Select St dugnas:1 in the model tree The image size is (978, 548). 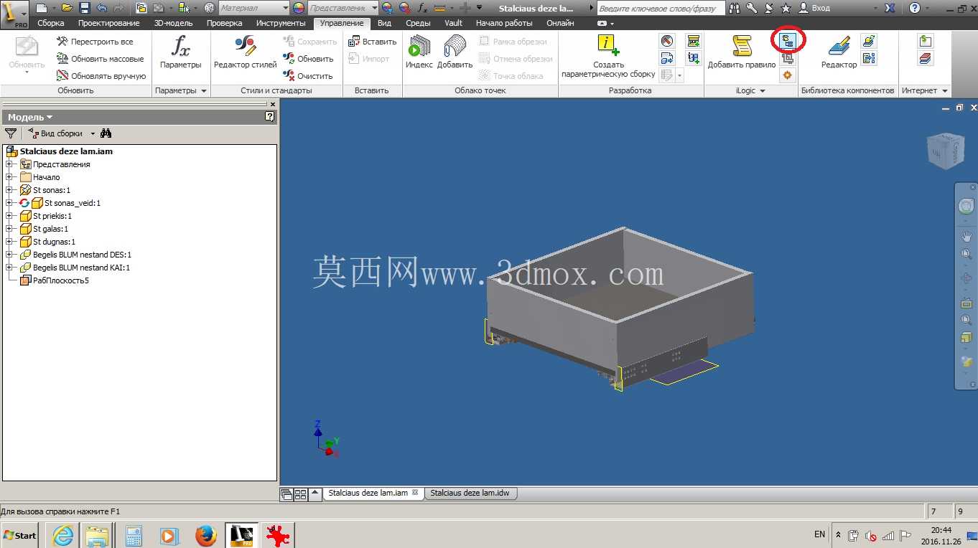coord(54,242)
